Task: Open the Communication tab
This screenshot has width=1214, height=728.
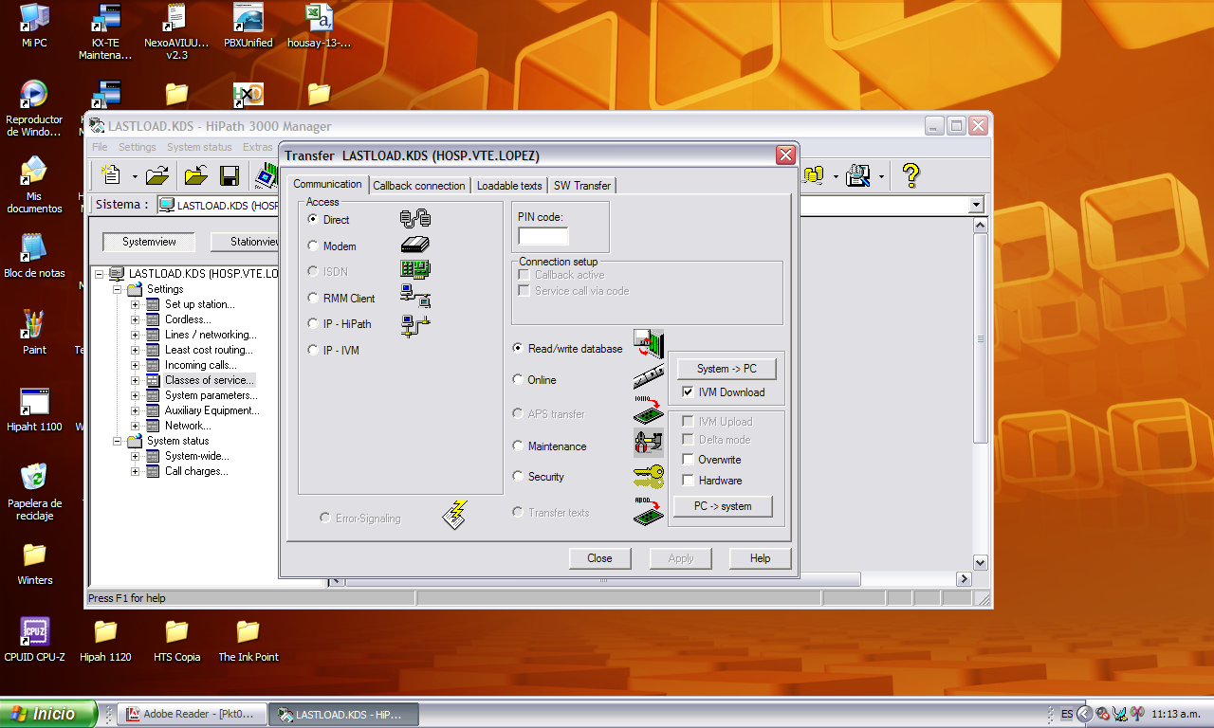Action: pyautogui.click(x=327, y=184)
